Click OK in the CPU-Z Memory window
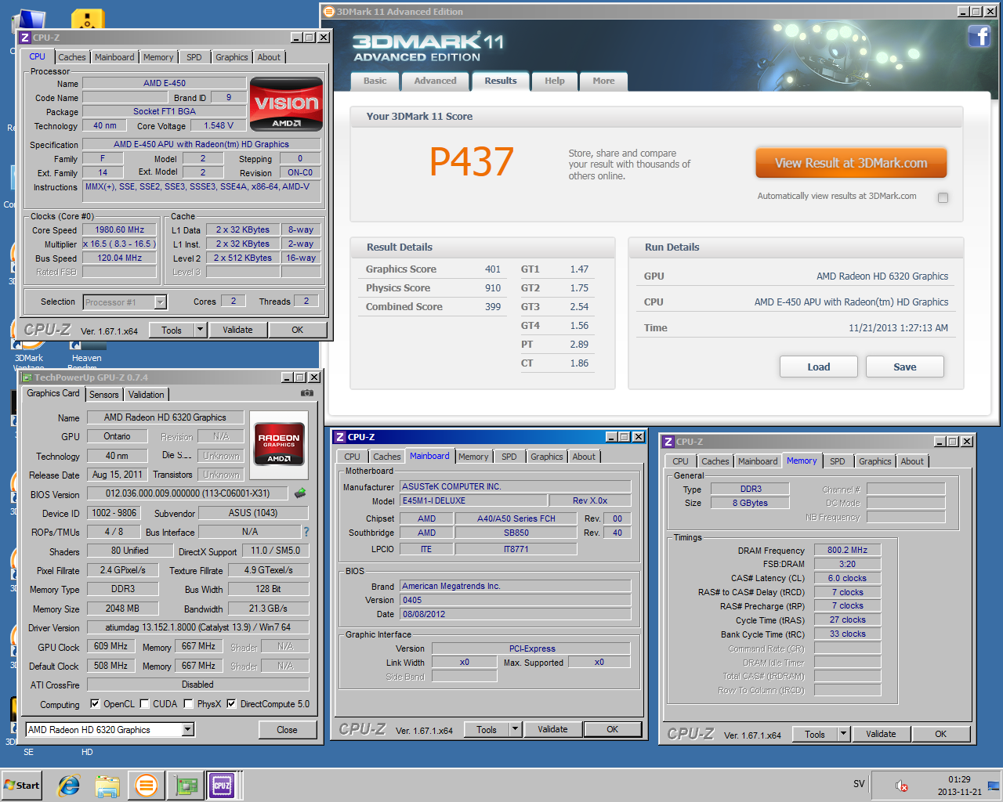This screenshot has width=1003, height=802. pos(941,734)
